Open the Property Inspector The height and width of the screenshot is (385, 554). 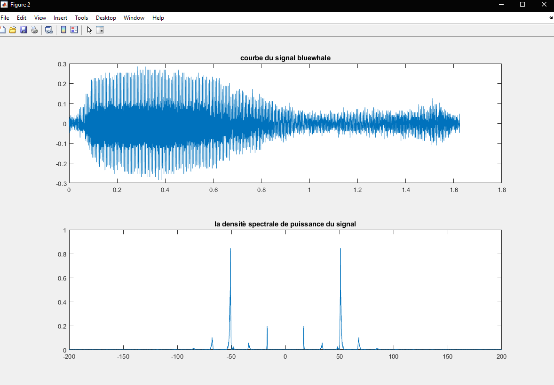click(100, 29)
